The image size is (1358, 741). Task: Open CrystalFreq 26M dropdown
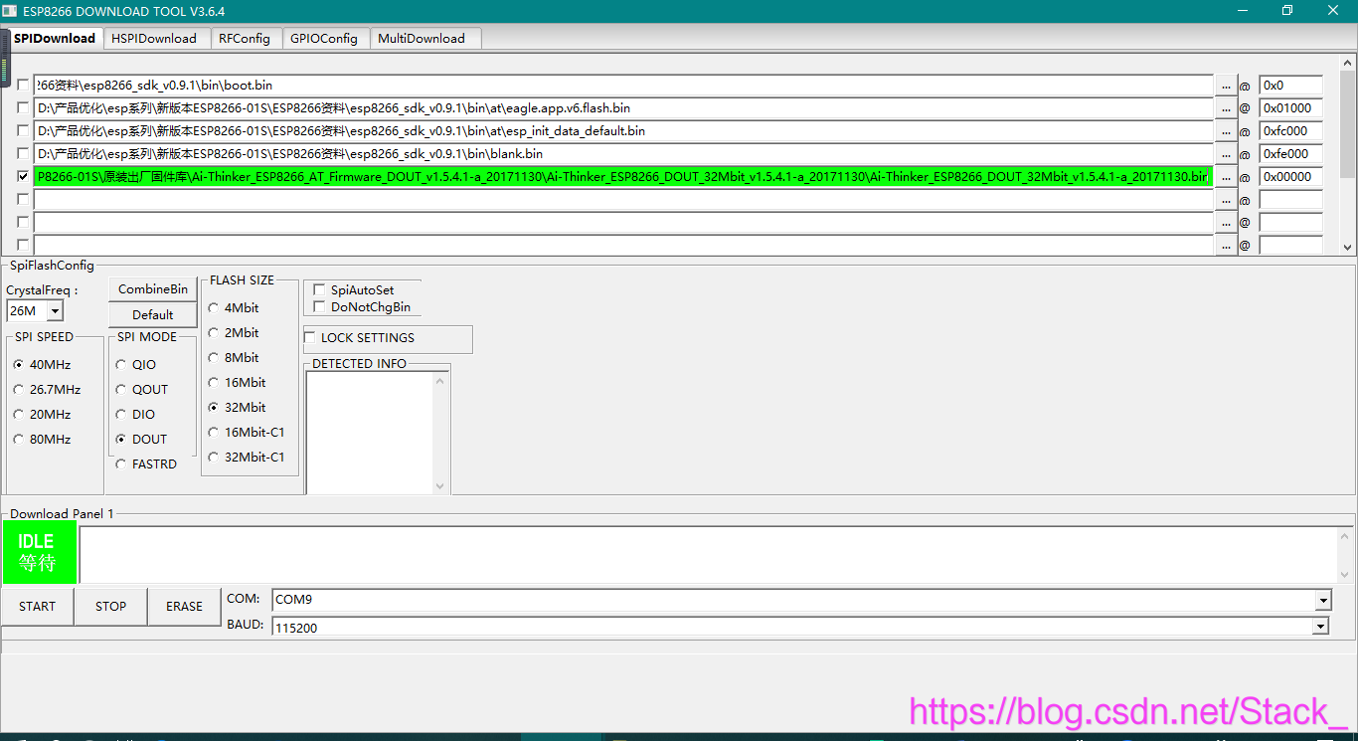coord(55,311)
